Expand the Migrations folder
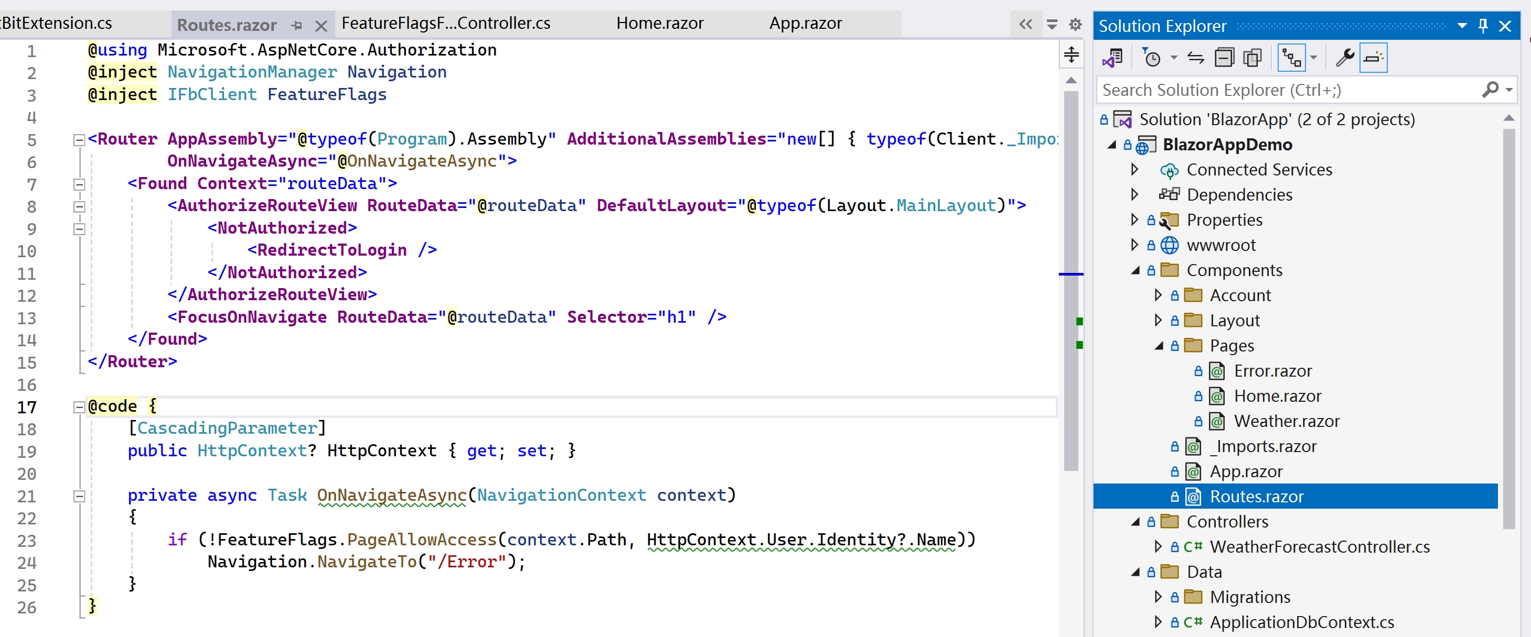The image size is (1531, 637). [1158, 597]
